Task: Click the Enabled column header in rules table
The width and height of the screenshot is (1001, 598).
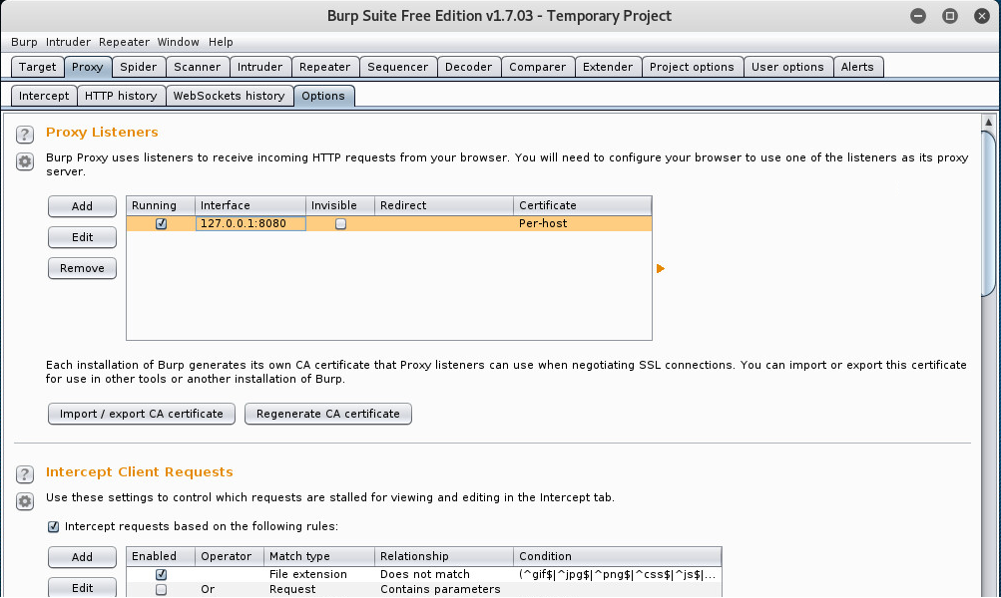Action: [161, 556]
